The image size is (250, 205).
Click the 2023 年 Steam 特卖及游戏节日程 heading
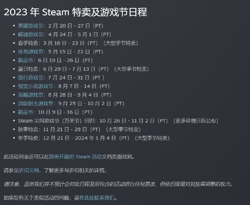[x=75, y=12]
